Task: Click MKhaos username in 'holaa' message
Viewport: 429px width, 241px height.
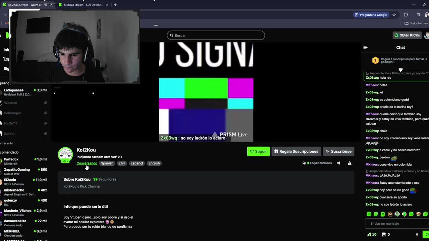Action: pos(372,85)
